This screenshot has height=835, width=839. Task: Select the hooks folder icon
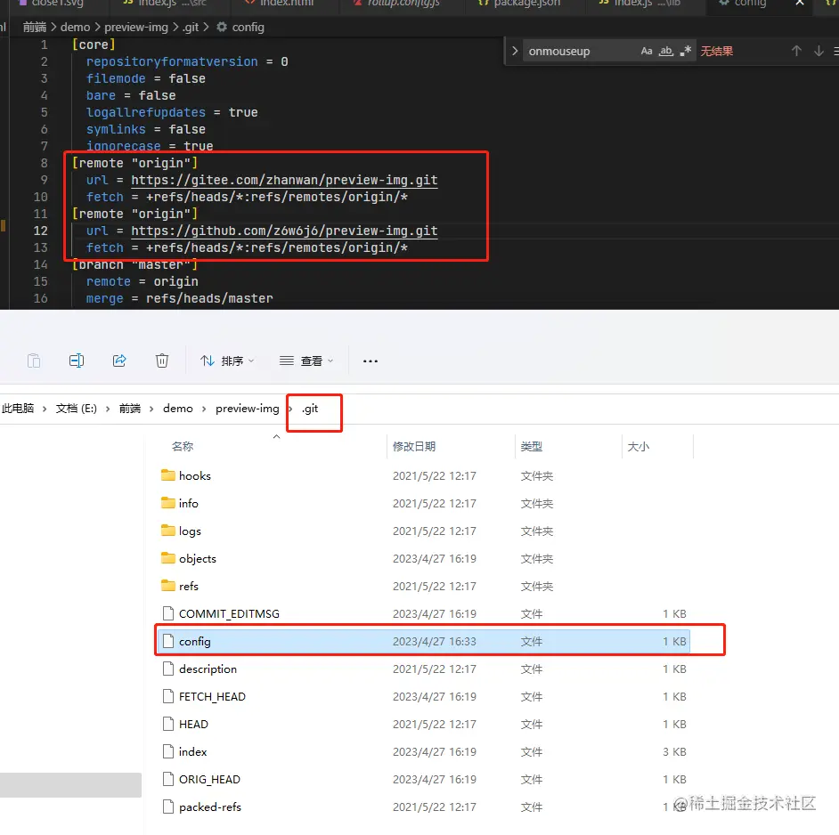pyautogui.click(x=168, y=475)
